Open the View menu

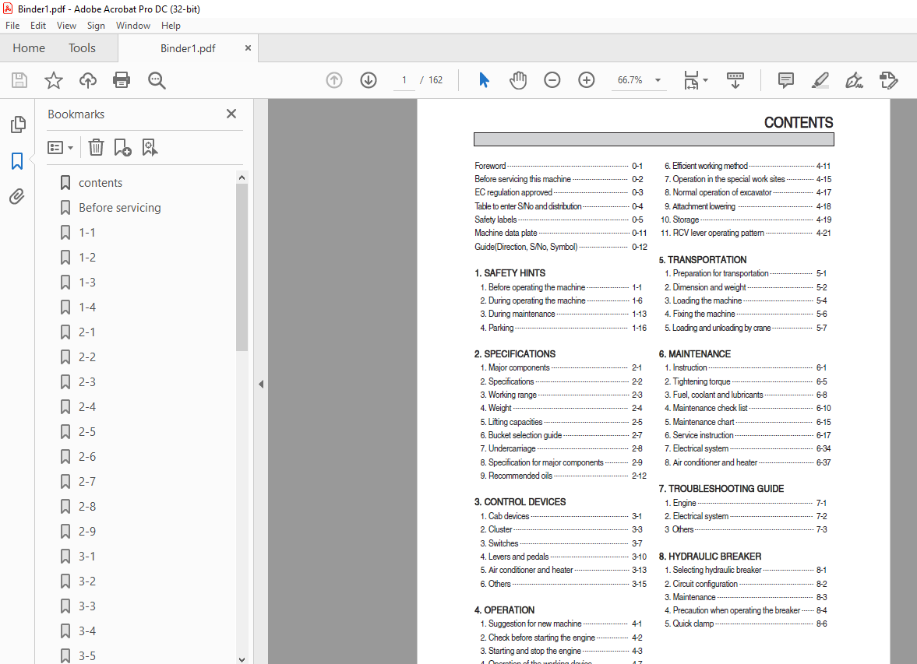tap(66, 26)
